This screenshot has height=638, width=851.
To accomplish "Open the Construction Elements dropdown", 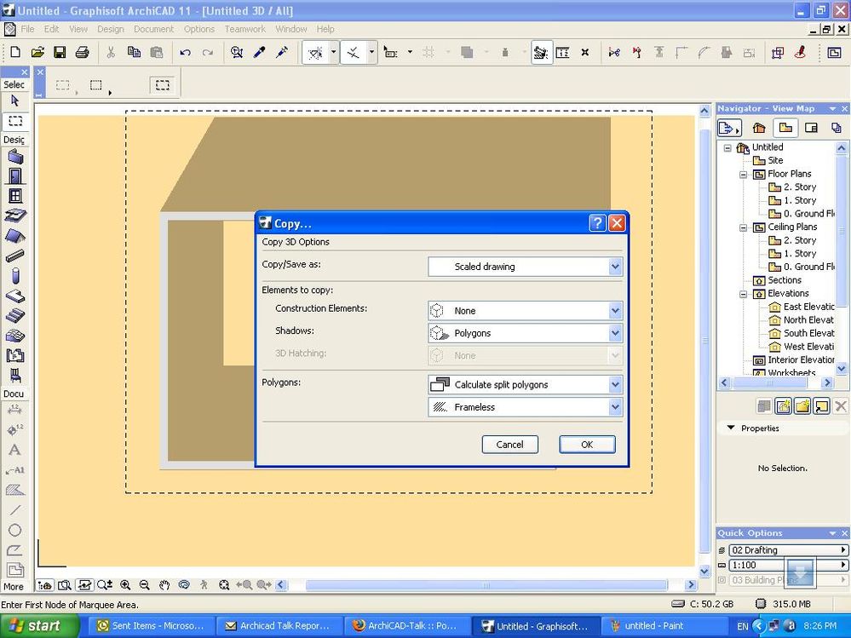I will (525, 311).
